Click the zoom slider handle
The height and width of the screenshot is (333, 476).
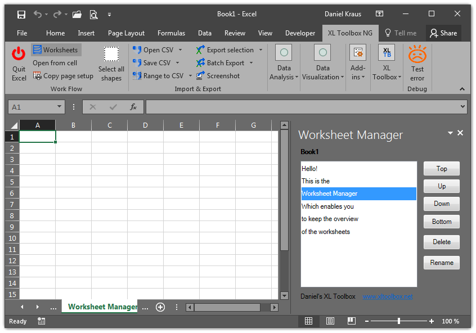point(398,321)
